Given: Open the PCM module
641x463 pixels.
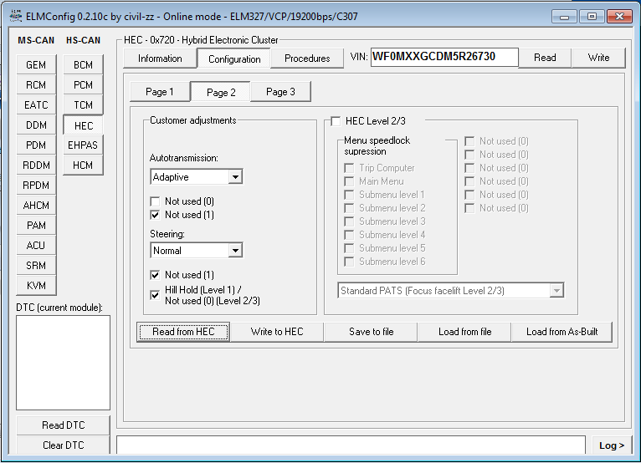Looking at the screenshot, I should tap(83, 85).
